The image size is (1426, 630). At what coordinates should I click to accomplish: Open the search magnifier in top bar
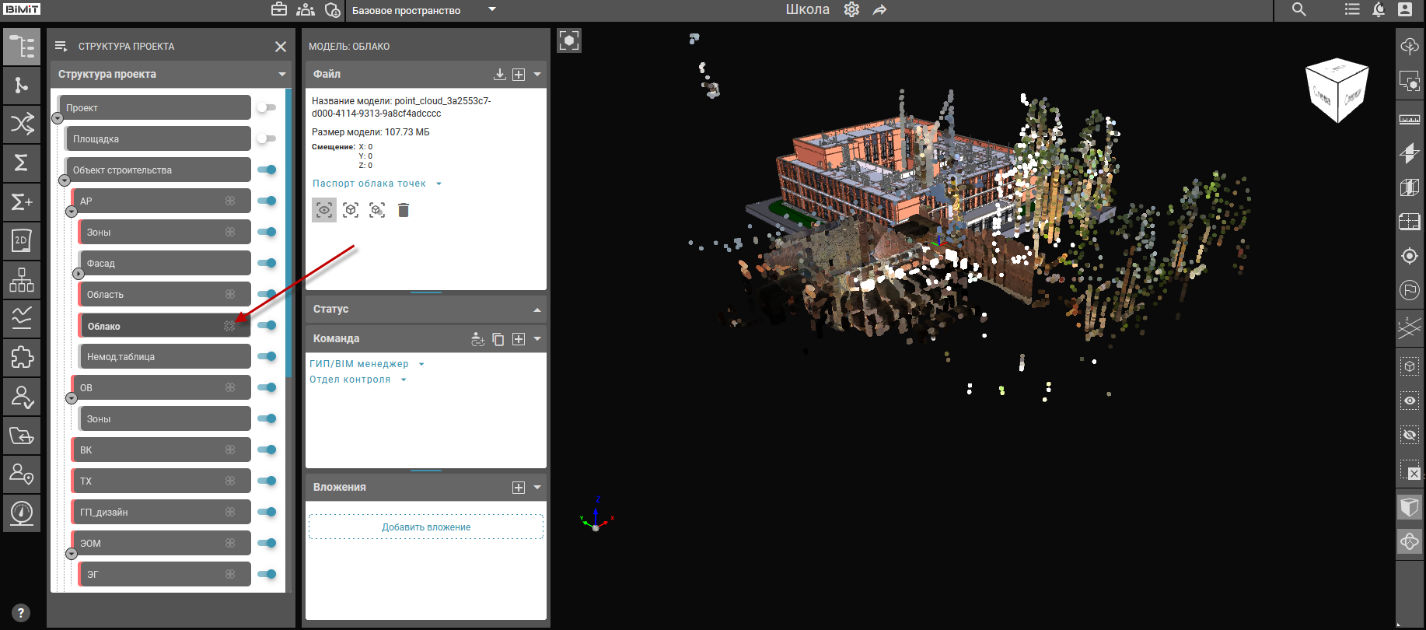[x=1298, y=9]
